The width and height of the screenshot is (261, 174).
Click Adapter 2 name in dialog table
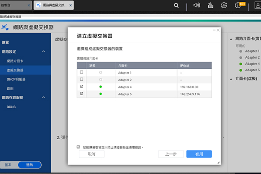pos(125,80)
